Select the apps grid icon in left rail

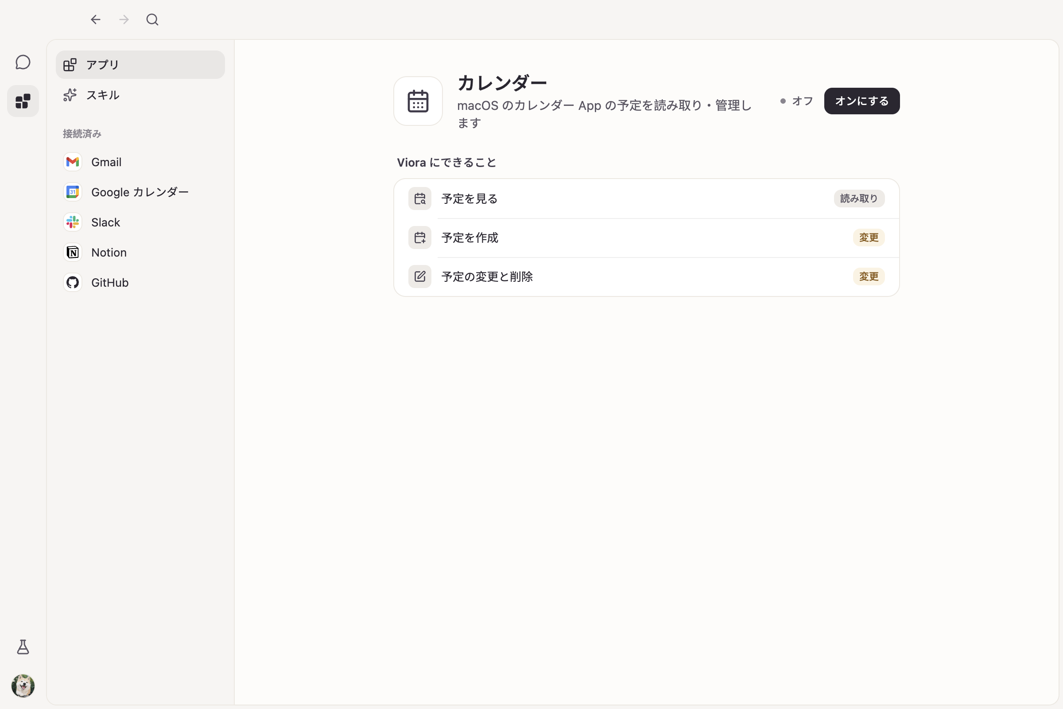(x=23, y=101)
